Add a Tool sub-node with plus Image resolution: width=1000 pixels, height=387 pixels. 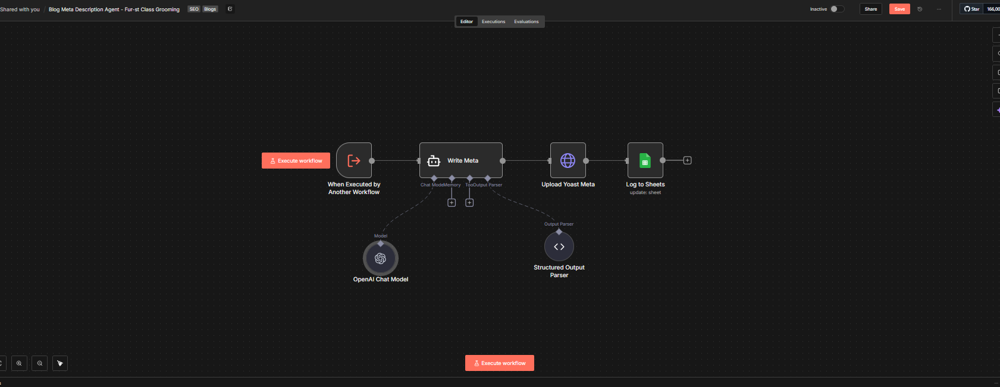pyautogui.click(x=469, y=203)
